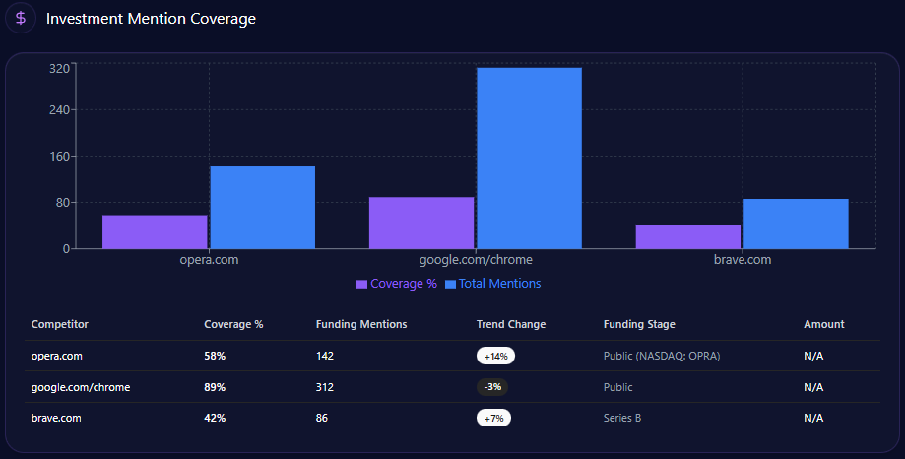Select the google.com/chrome purple coverage bar

coord(421,223)
